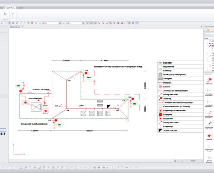214x173 pixels.
Task: Toggle the first red snap mode button
Action: (x=88, y=23)
